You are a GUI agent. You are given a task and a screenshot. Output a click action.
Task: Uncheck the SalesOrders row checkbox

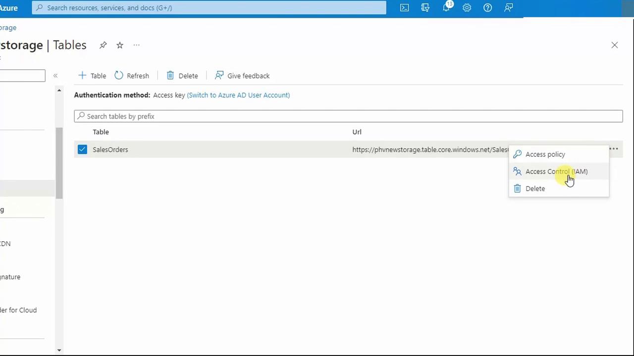coord(82,149)
